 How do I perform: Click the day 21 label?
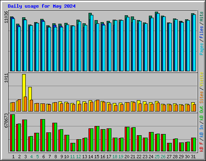(133, 157)
